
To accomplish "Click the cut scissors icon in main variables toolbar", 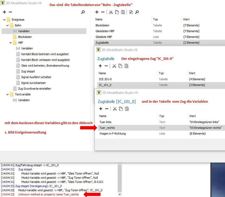I will (111, 12).
